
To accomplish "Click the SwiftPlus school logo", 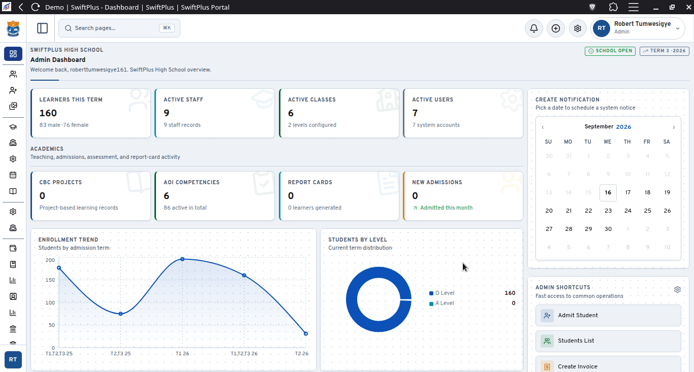I will (13, 28).
